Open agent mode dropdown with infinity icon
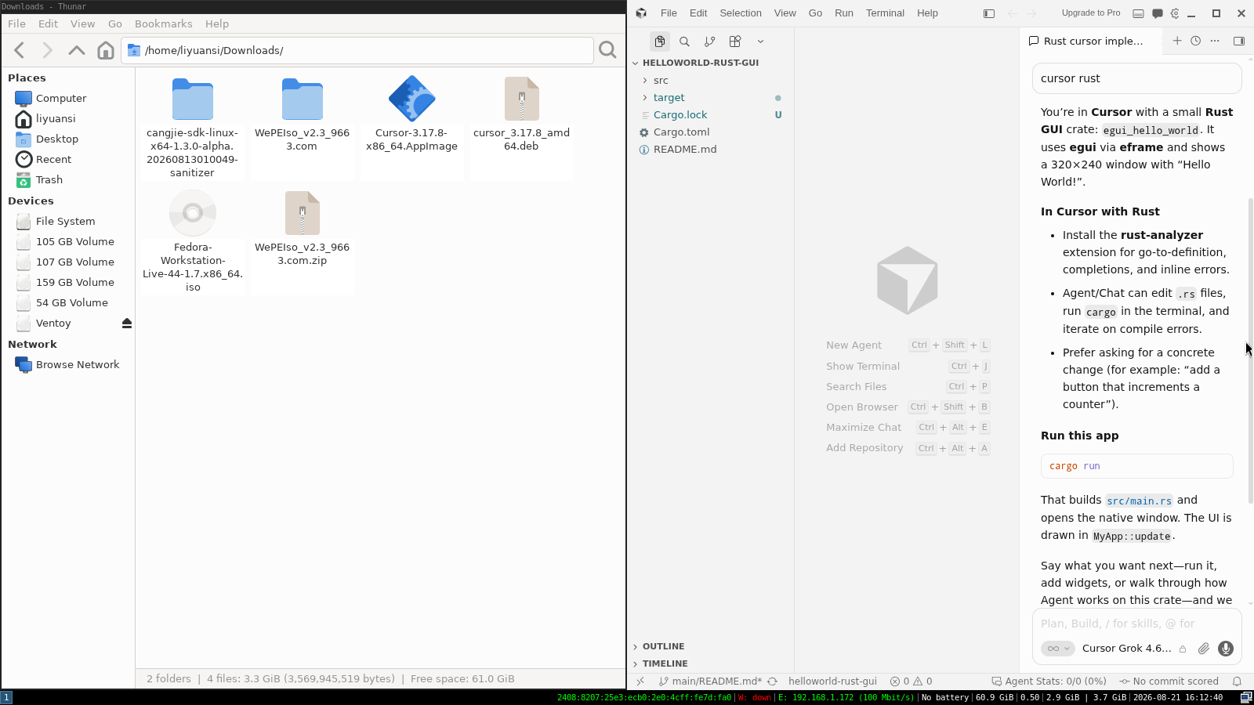1254x705 pixels. click(x=1057, y=648)
